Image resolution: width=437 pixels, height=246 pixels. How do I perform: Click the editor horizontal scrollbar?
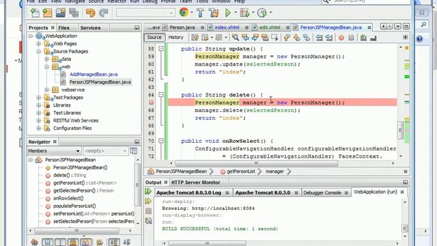(281, 163)
